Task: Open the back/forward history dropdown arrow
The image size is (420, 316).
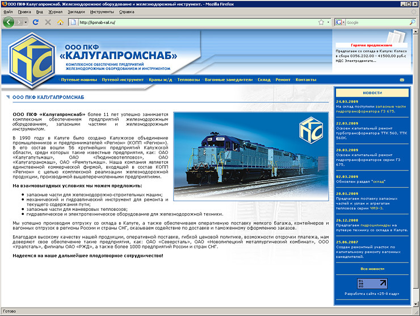Action: coord(26,22)
